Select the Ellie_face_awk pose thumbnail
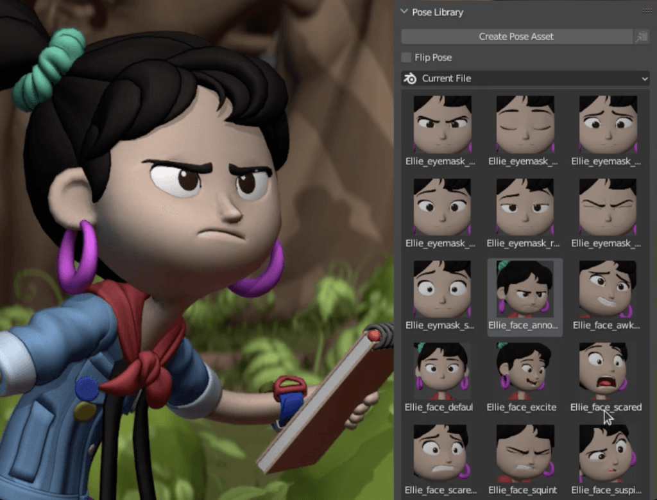Screen dimensions: 657x500 coord(607,295)
